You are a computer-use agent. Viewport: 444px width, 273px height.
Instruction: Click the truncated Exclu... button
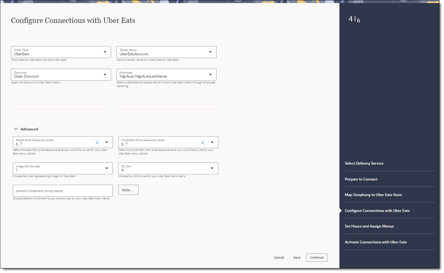click(x=128, y=190)
